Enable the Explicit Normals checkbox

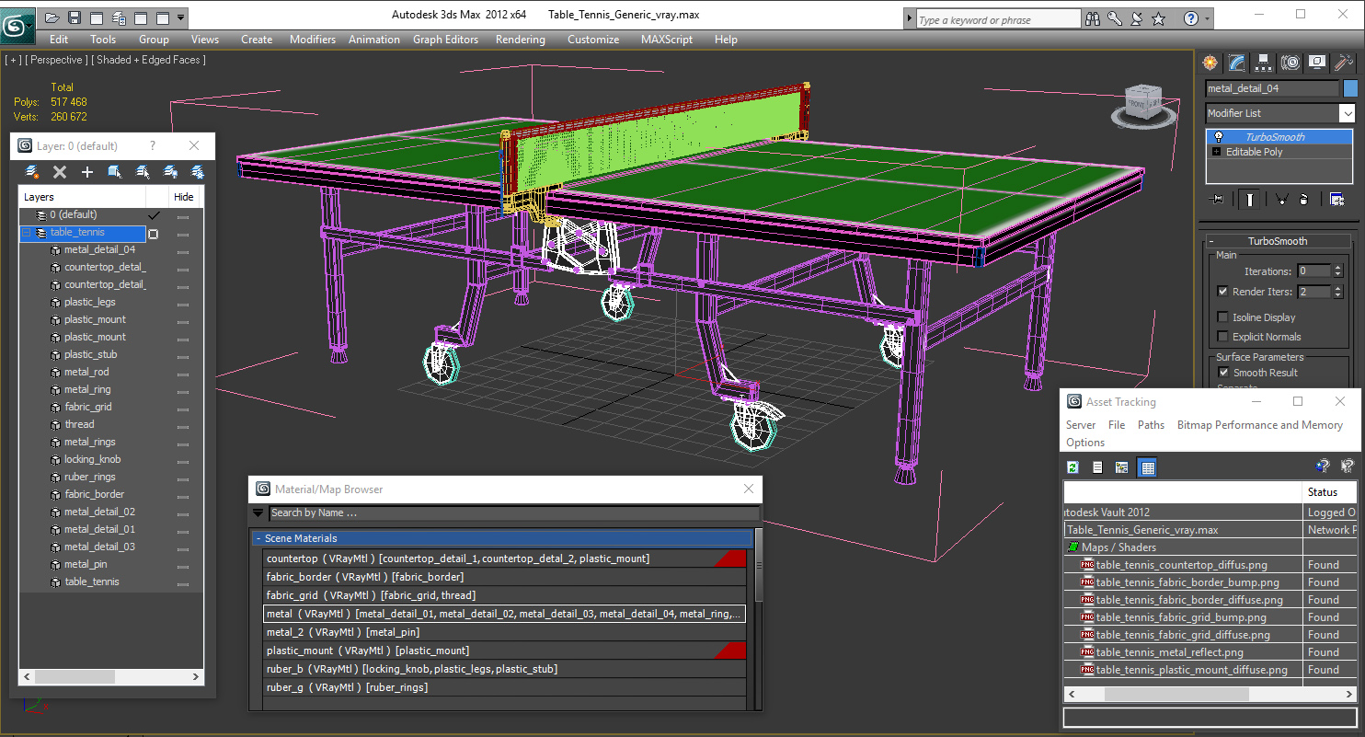(x=1222, y=337)
